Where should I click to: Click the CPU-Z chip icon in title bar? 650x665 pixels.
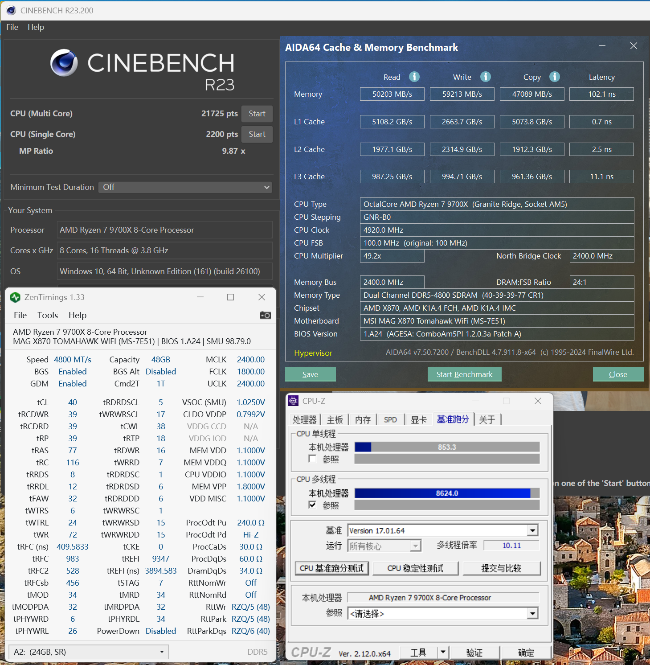(x=293, y=401)
